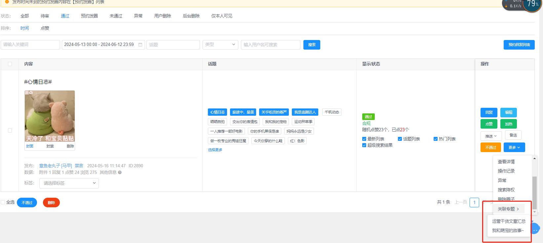This screenshot has height=243, width=543.
Task: Open the 请选择标签 dropdown
Action: point(69,183)
